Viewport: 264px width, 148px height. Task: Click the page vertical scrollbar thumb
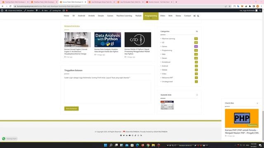263,125
